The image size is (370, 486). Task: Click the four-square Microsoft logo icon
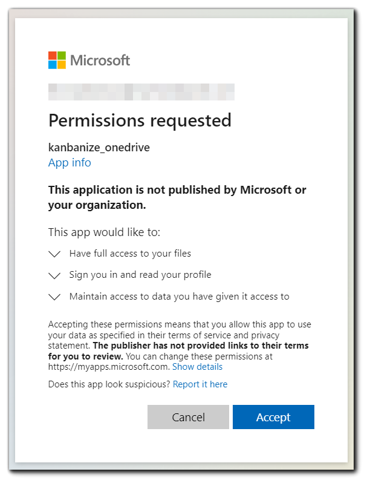point(56,60)
